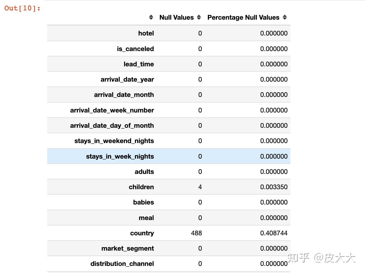
Task: Click the arrival_date_week_number row label
Action: tap(112, 110)
